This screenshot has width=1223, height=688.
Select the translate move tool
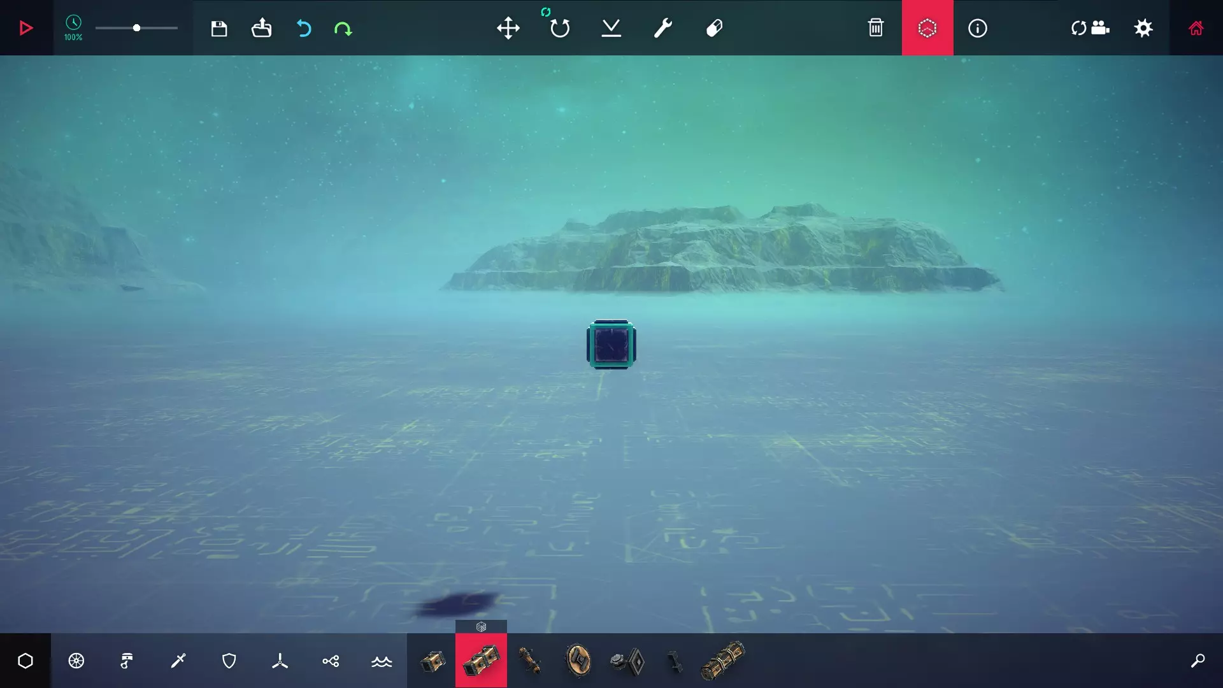pos(508,28)
